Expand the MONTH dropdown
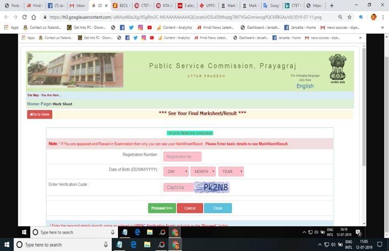The image size is (389, 251). click(203, 172)
